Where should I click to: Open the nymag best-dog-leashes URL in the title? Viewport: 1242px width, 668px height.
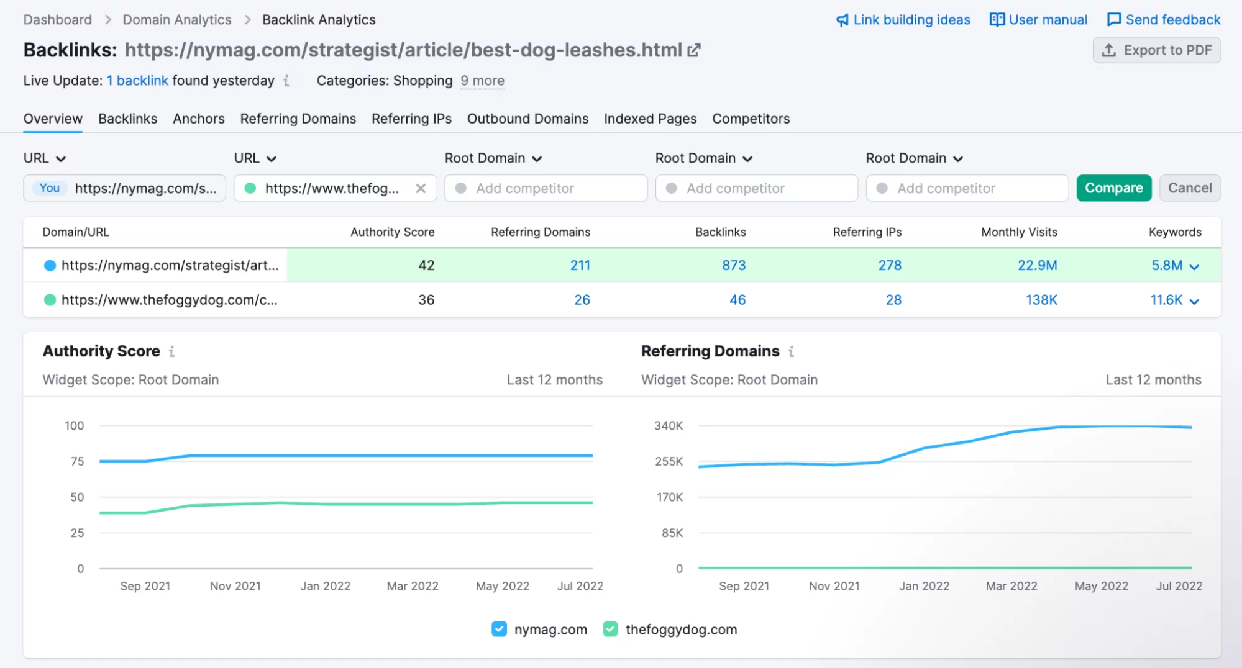[x=403, y=50]
